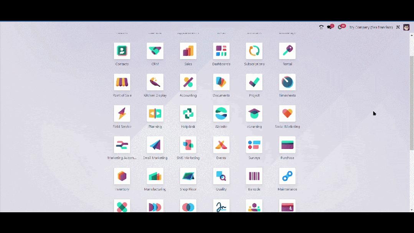Image resolution: width=414 pixels, height=233 pixels.
Task: Open the Timesheets app
Action: 287,82
